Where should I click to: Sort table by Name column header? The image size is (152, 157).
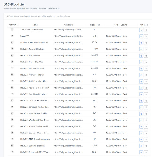tap(35, 25)
